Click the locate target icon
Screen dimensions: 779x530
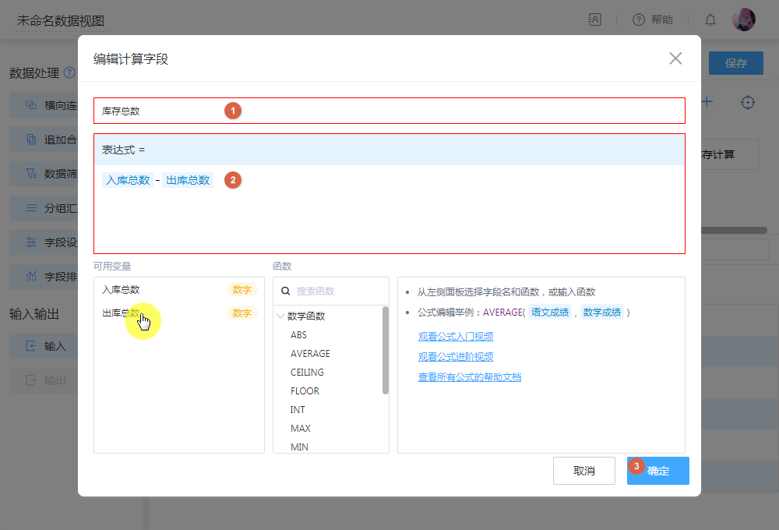[748, 102]
